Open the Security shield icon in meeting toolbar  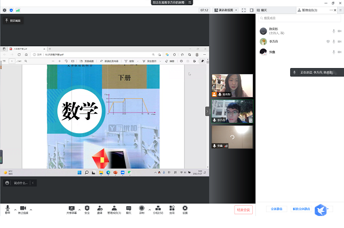87,209
